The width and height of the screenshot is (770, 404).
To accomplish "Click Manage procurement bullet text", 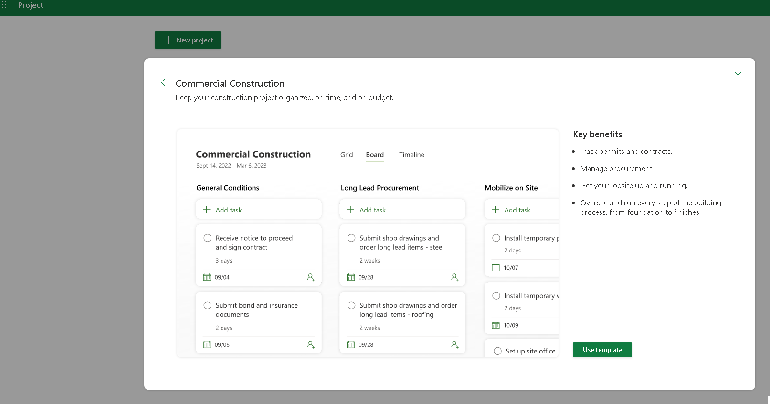I will click(617, 169).
